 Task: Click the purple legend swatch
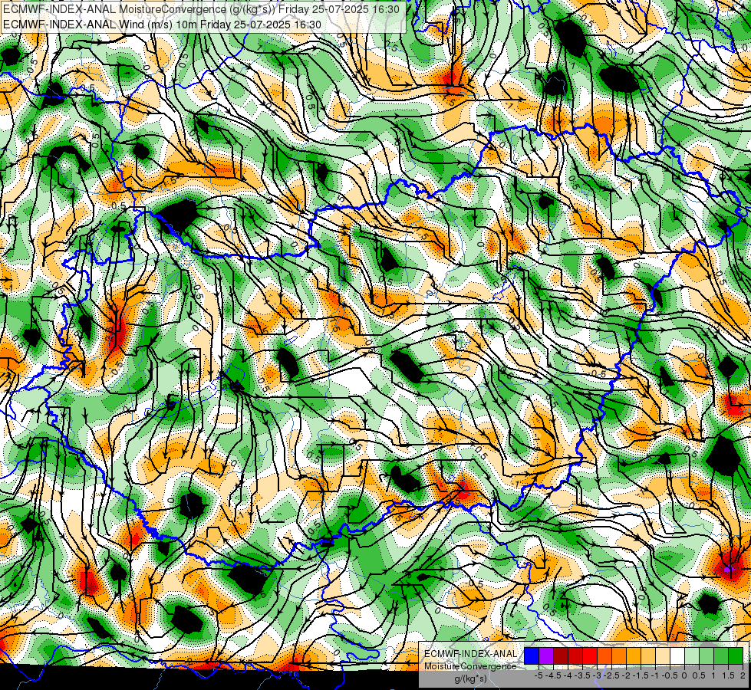546,656
